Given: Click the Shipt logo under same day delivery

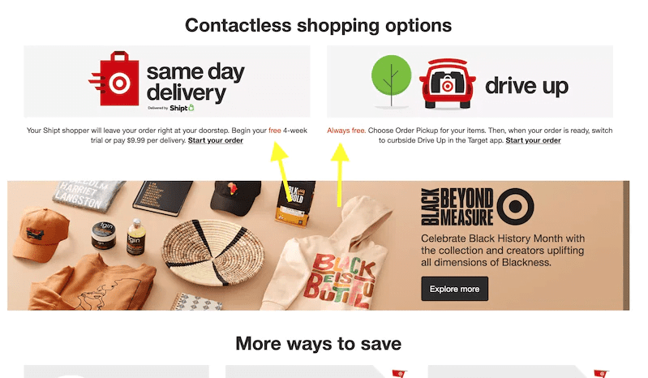Looking at the screenshot, I should pyautogui.click(x=182, y=108).
